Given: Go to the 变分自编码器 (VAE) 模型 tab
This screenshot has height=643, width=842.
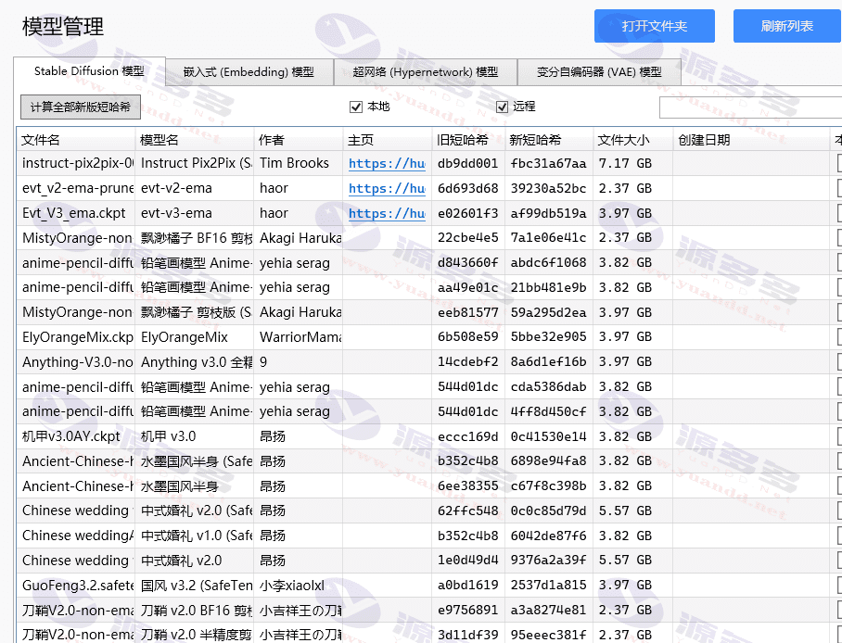Looking at the screenshot, I should click(599, 72).
